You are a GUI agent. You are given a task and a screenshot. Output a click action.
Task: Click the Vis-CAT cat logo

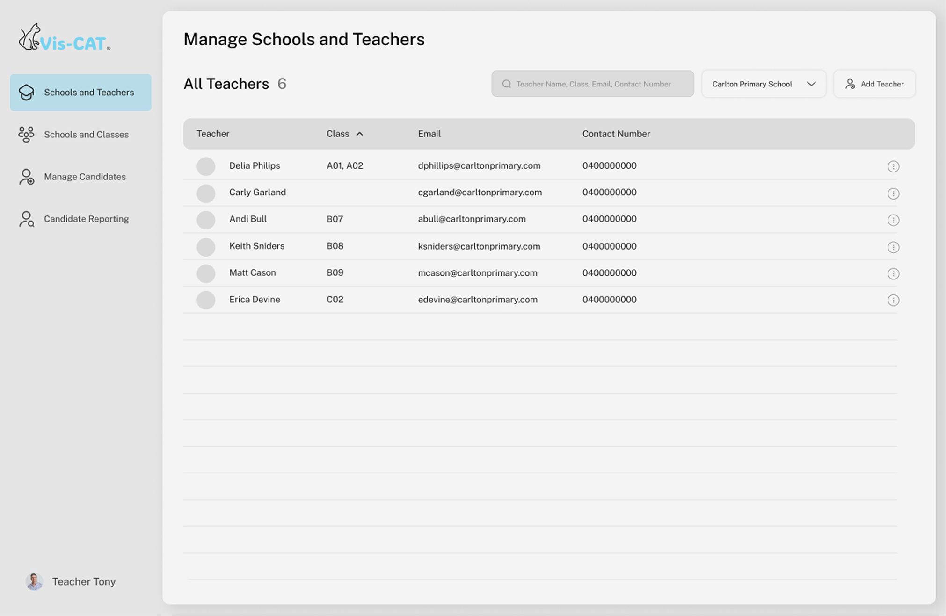30,37
